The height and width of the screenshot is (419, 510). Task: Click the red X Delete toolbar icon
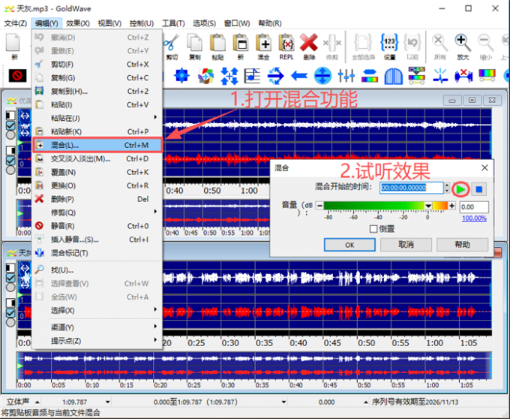(x=309, y=46)
